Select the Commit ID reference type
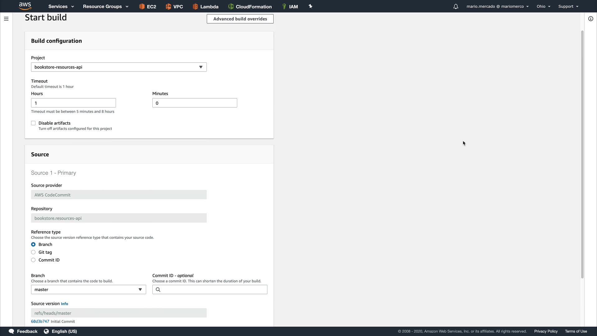Screen dimensions: 597x336 tap(33, 260)
